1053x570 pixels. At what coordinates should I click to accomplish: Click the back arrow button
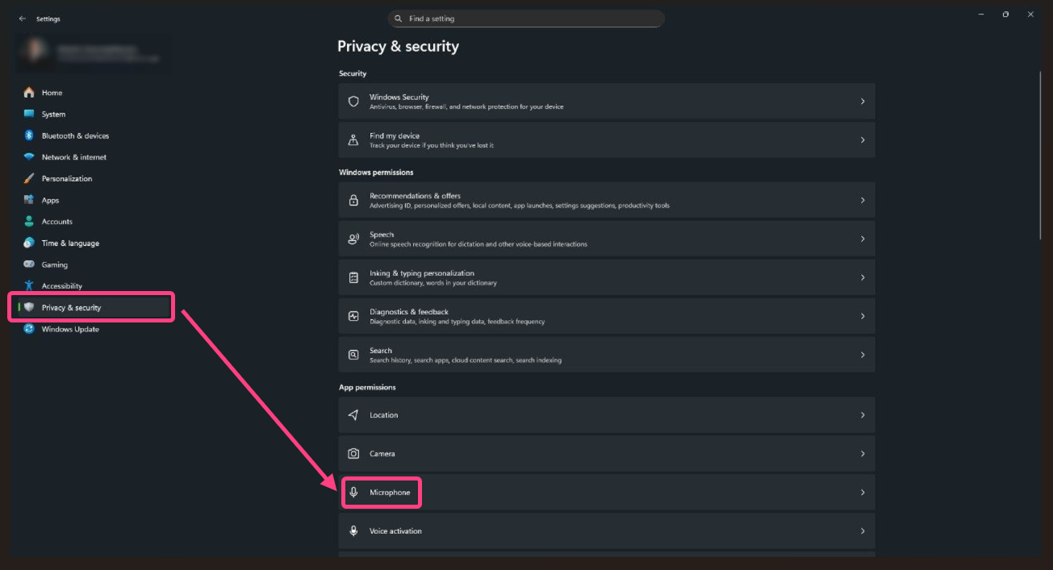coord(21,18)
